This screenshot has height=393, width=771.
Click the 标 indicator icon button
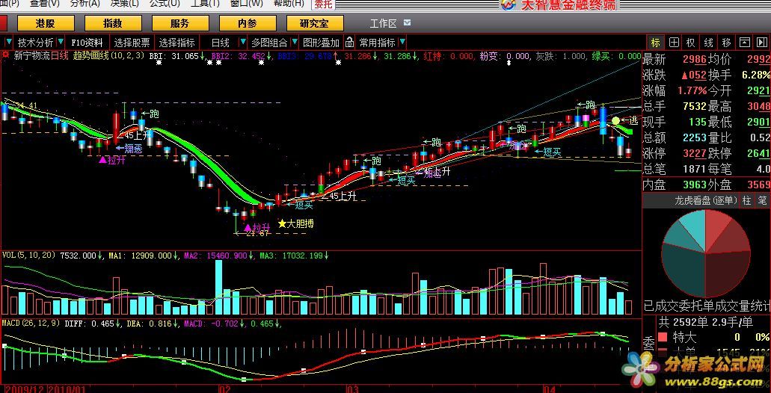coord(655,43)
